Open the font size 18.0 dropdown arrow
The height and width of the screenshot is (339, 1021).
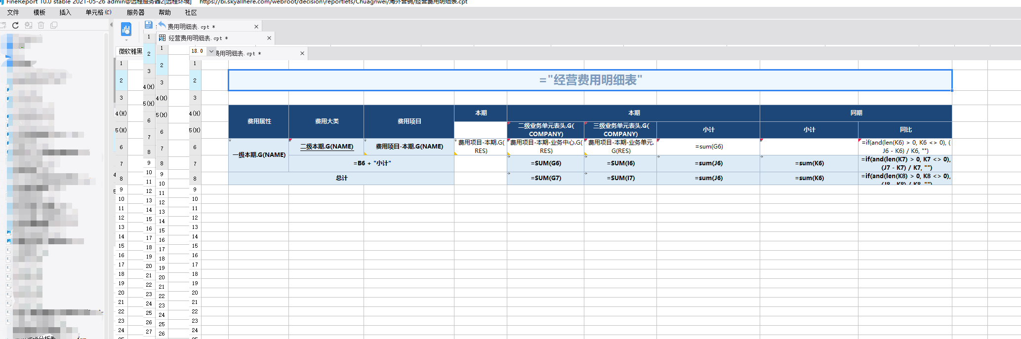(211, 51)
